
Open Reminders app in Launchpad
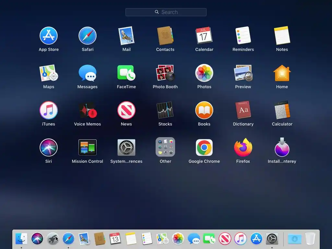[243, 35]
